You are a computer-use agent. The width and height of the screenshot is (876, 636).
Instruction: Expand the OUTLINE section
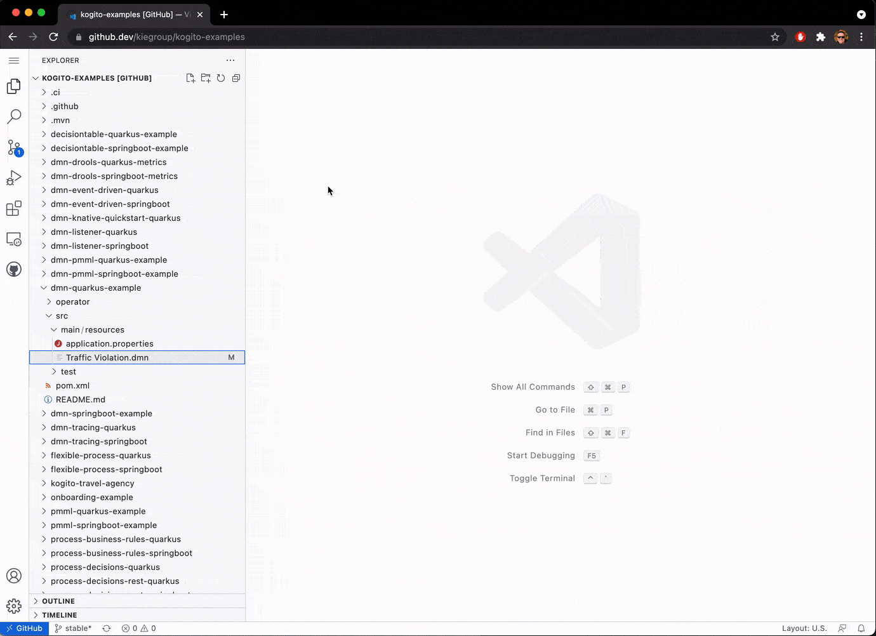[58, 601]
